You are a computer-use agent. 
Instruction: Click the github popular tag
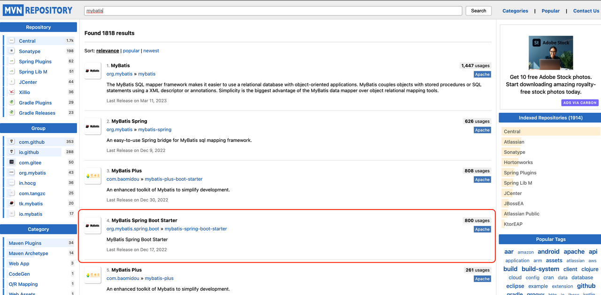point(586,286)
